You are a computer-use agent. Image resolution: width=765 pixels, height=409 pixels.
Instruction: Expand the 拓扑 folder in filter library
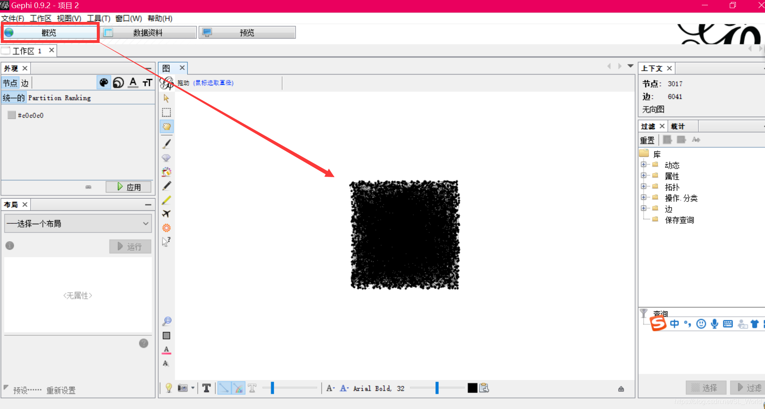point(644,186)
